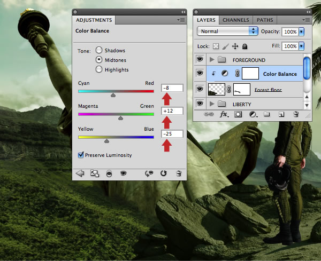Viewport: 321px width, 261px height.
Task: Click mask link icon on Color Balance layer
Action: [x=237, y=73]
